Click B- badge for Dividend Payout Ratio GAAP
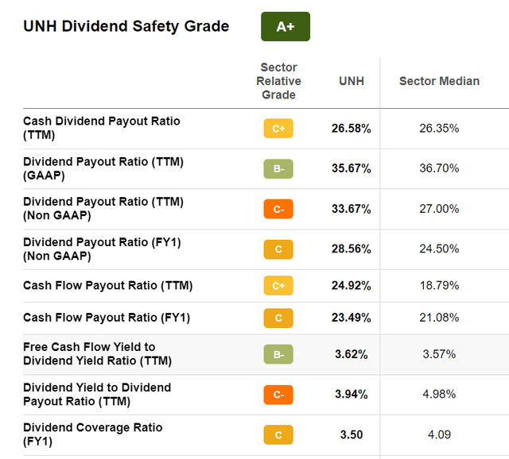Viewport: 509px width, 459px height. tap(278, 168)
